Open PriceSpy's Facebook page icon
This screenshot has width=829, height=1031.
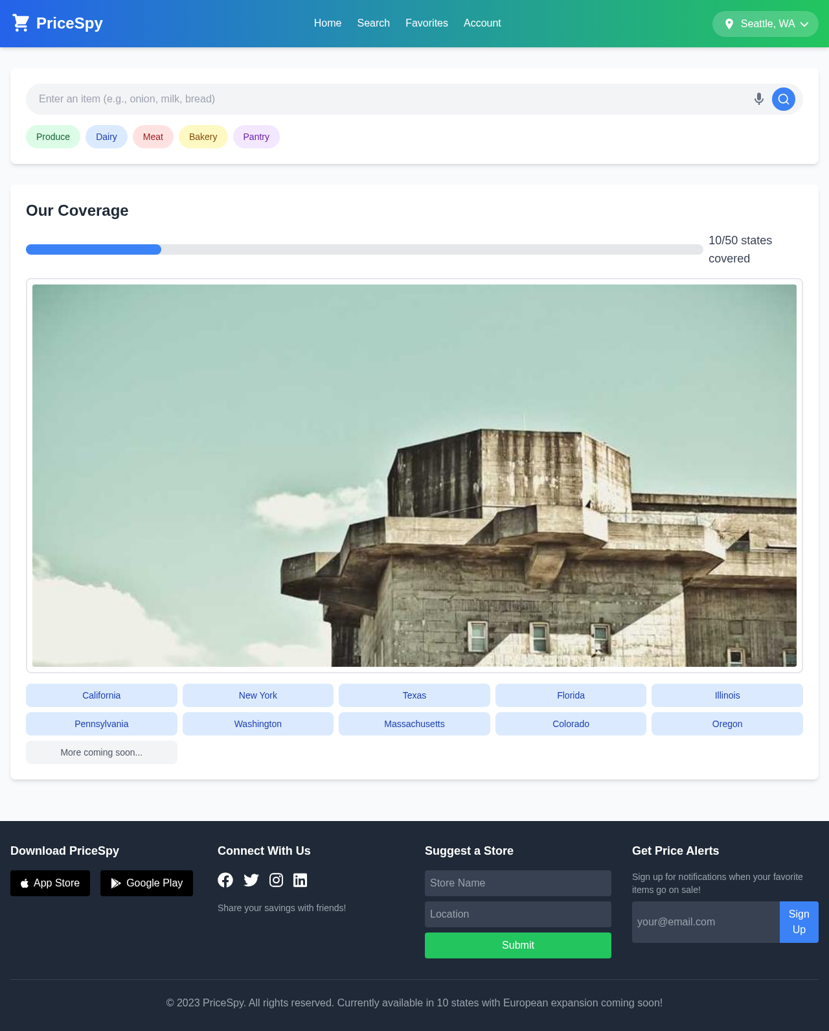pos(225,880)
